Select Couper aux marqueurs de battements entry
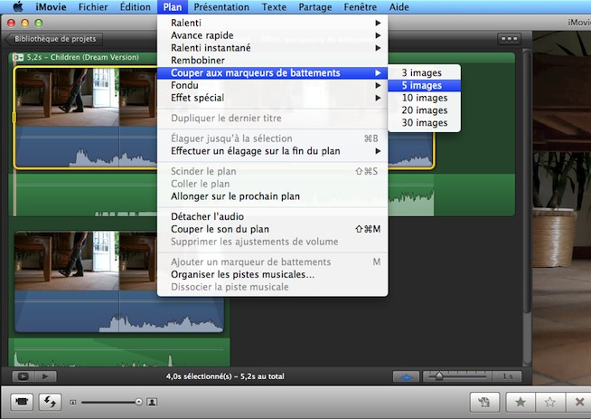This screenshot has height=419, width=591. pyautogui.click(x=273, y=73)
